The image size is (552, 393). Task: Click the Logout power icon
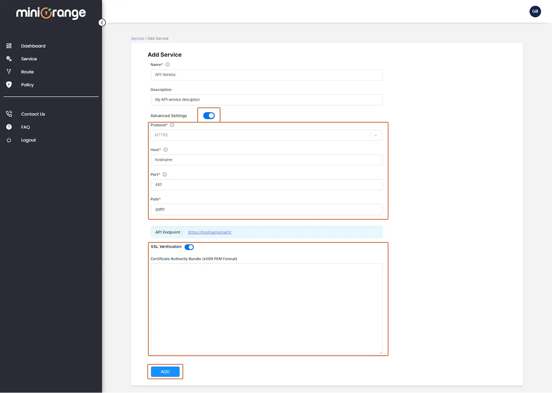point(9,140)
